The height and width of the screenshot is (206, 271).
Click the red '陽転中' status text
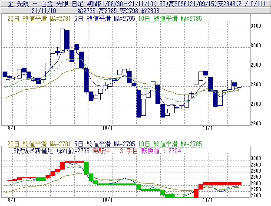pyautogui.click(x=102, y=151)
